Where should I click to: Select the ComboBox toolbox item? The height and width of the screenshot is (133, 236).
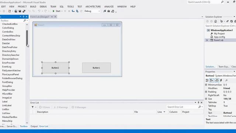click(8, 32)
